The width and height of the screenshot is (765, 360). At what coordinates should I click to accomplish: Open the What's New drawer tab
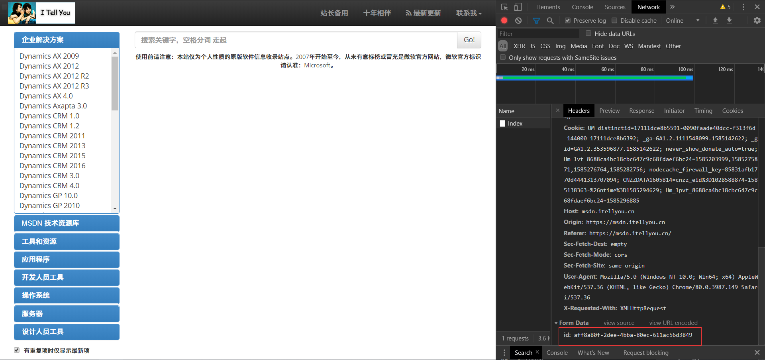point(593,352)
